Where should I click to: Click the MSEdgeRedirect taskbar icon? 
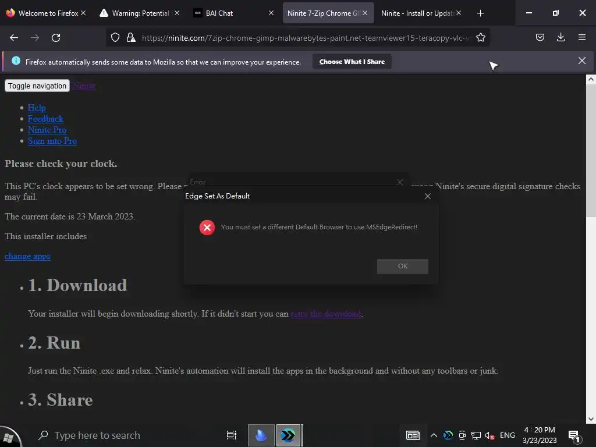pyautogui.click(x=289, y=435)
